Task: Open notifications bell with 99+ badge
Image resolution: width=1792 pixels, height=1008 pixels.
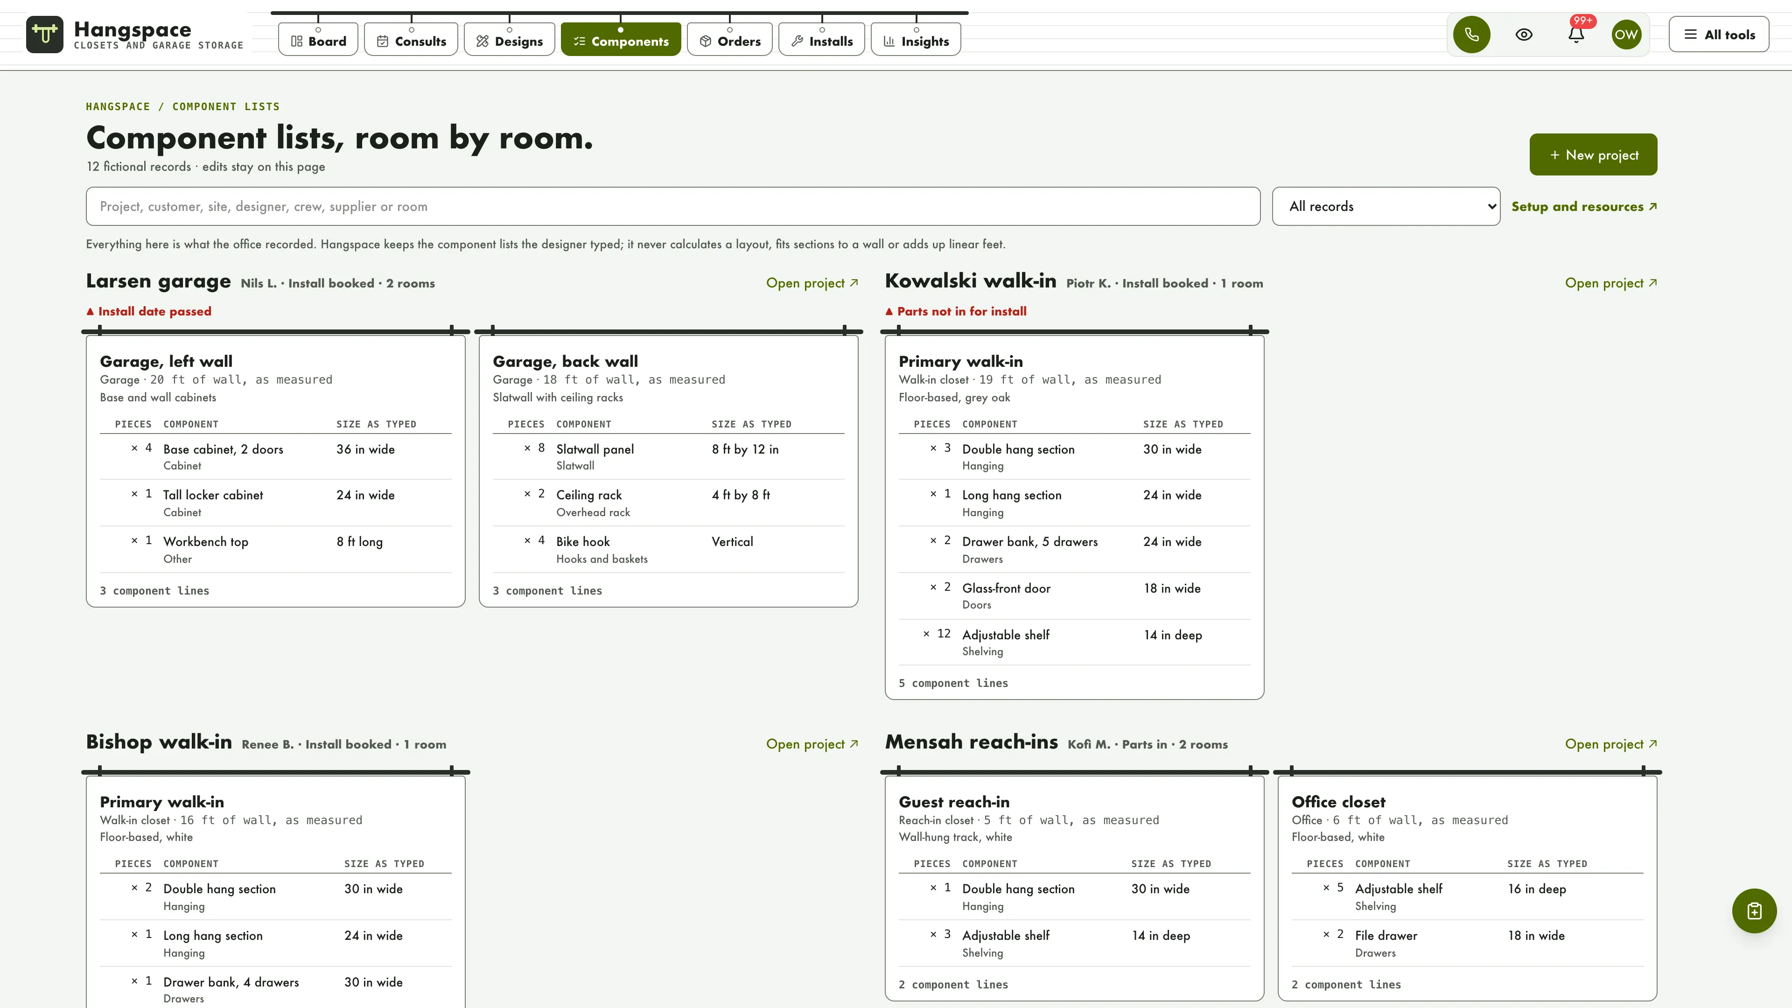Action: tap(1576, 34)
